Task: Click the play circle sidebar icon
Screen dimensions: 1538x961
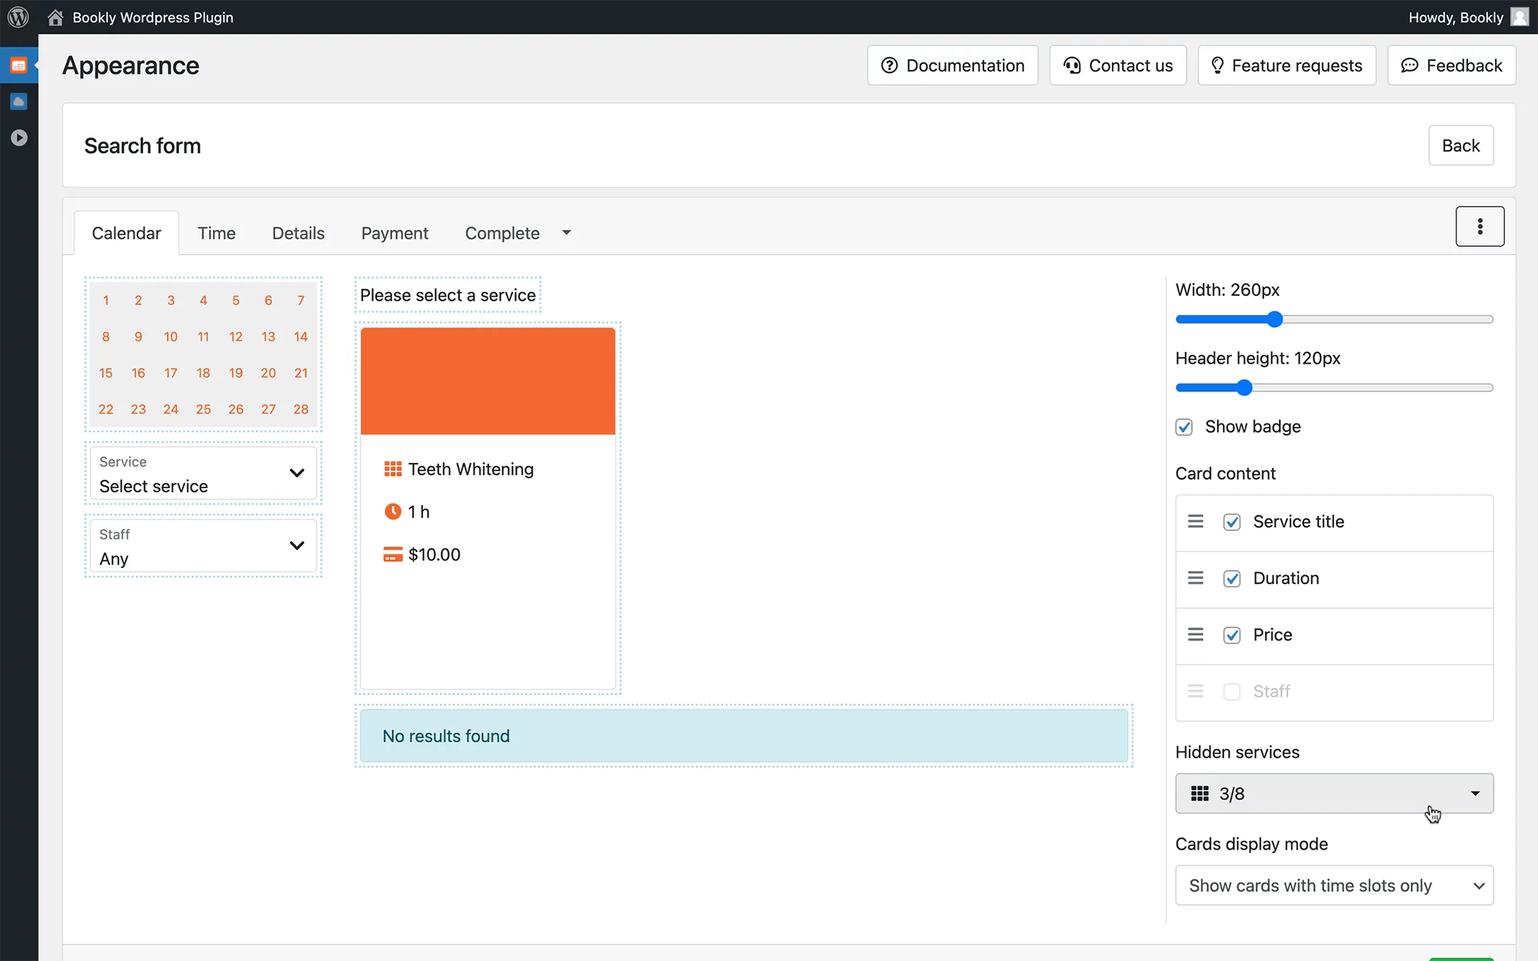Action: click(x=18, y=138)
